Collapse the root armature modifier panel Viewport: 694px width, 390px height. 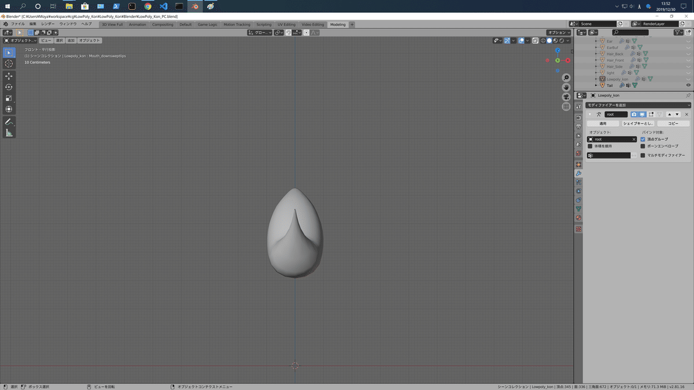click(590, 114)
